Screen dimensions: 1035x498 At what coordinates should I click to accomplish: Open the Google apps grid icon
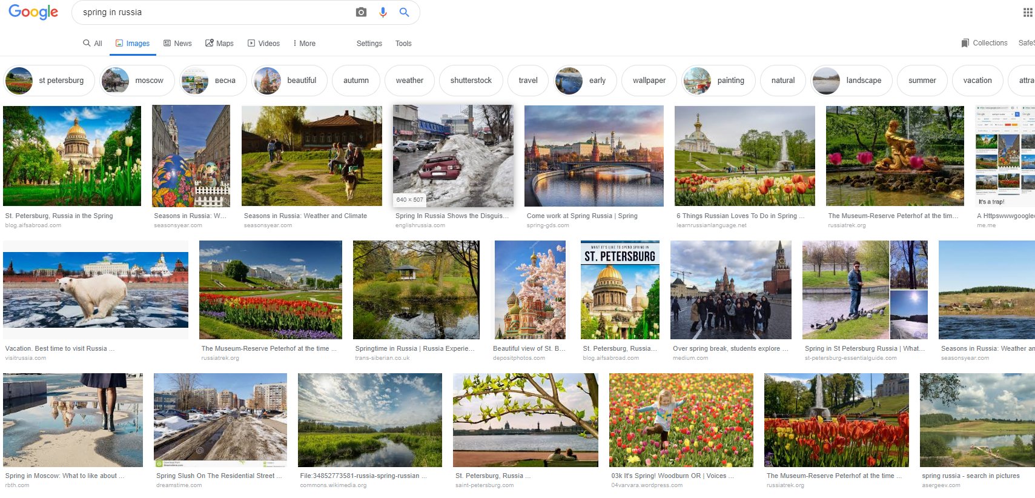1027,12
